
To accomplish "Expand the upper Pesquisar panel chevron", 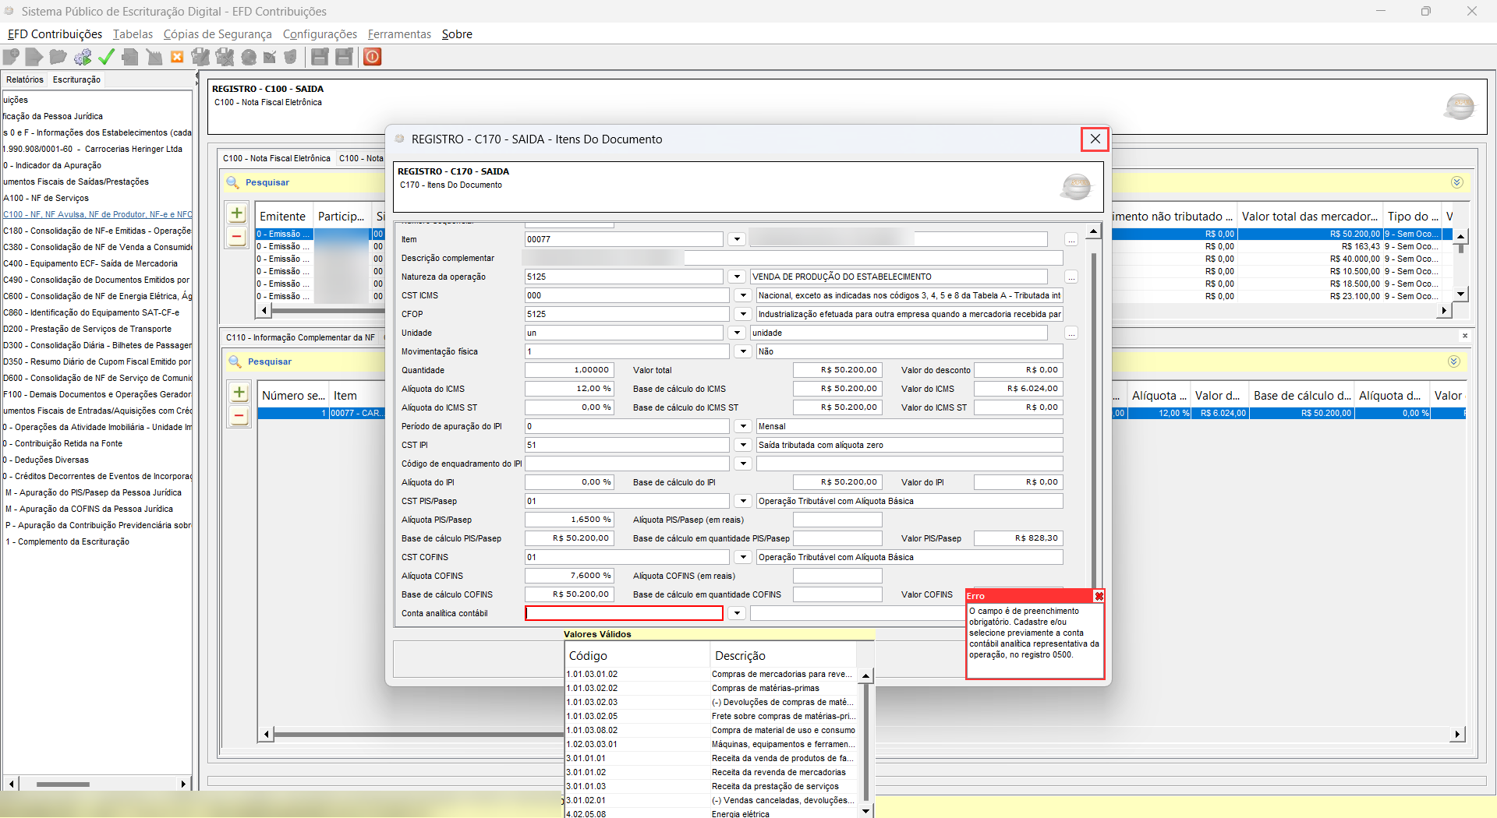I will click(x=1456, y=182).
